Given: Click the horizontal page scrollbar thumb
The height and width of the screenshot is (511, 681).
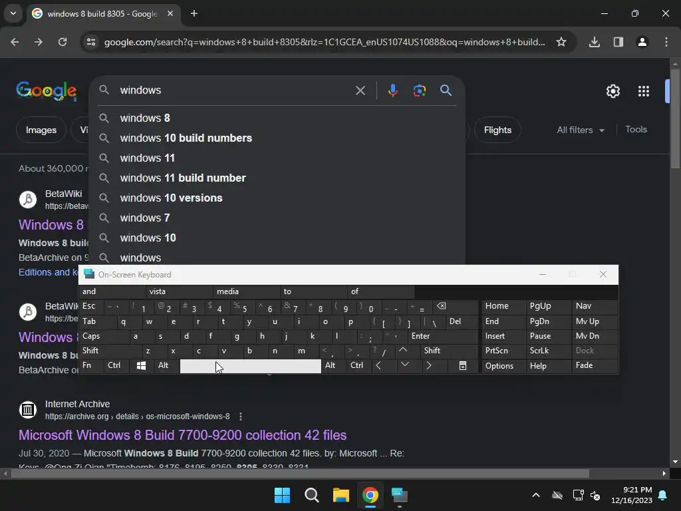Looking at the screenshot, I should [300, 473].
